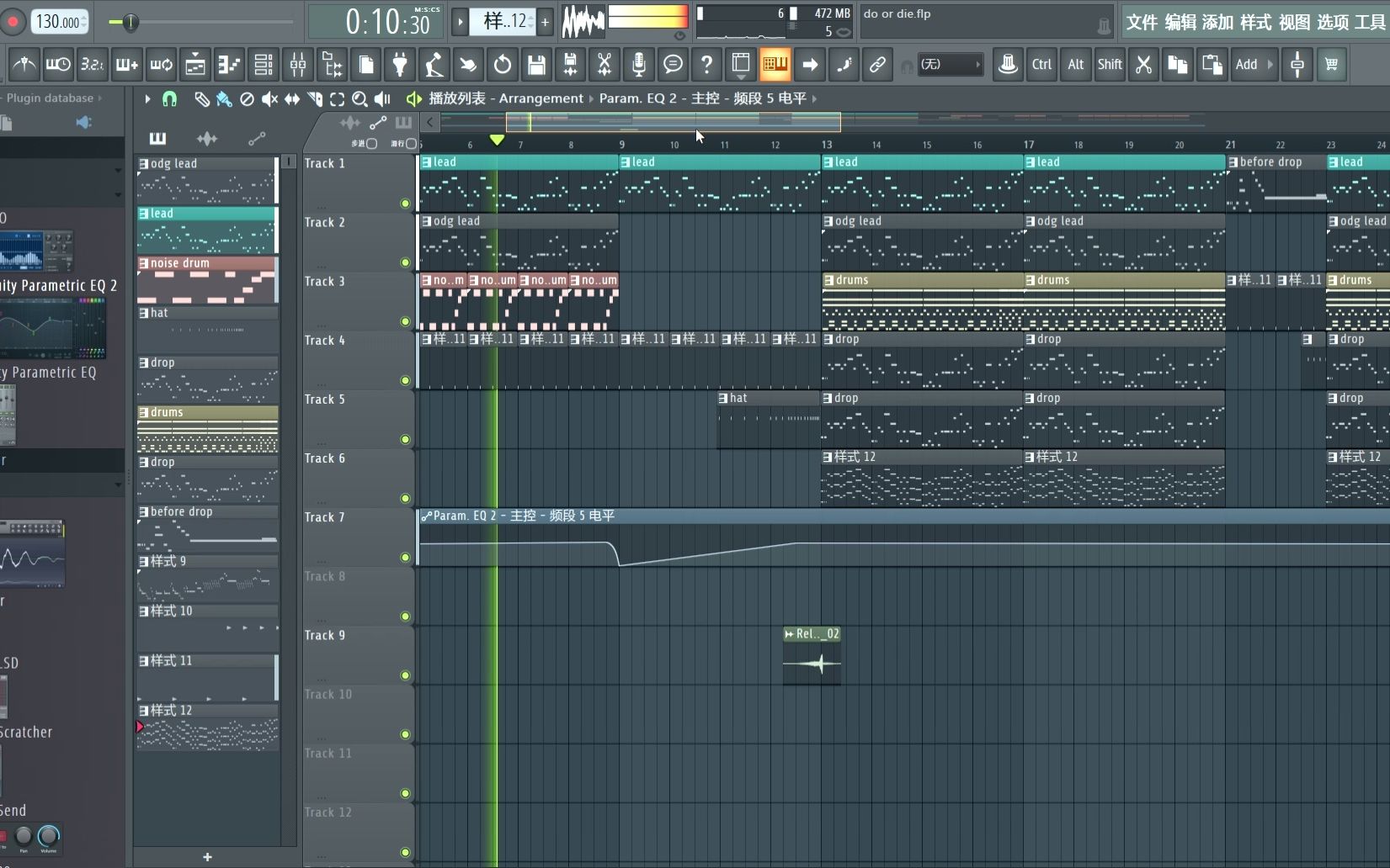The image size is (1390, 868).
Task: Open the plugin picker plug icon
Action: (401, 64)
